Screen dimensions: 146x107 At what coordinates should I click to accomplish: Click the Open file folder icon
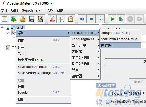click(x=23, y=19)
